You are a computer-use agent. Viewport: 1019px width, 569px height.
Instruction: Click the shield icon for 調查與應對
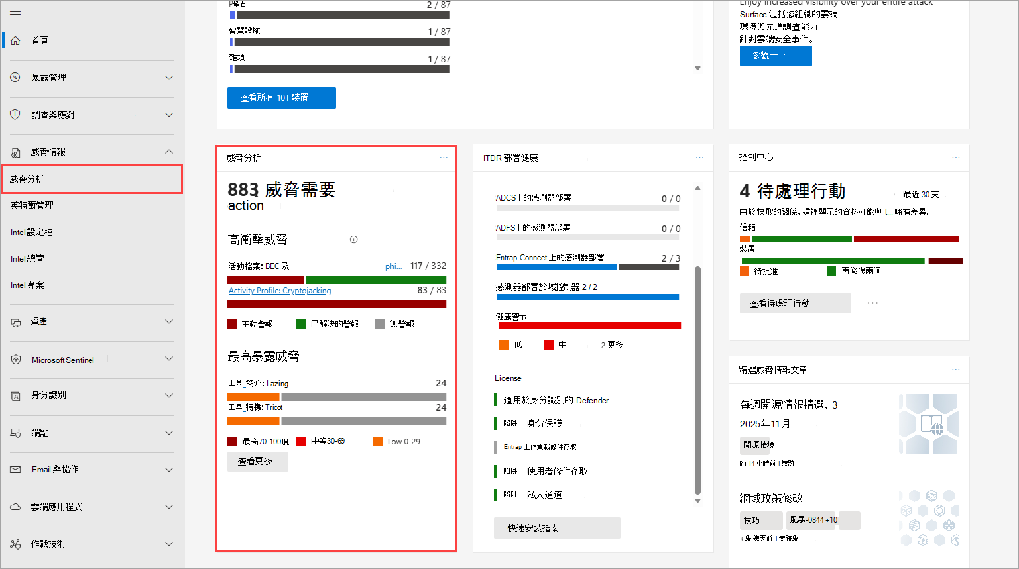point(15,115)
